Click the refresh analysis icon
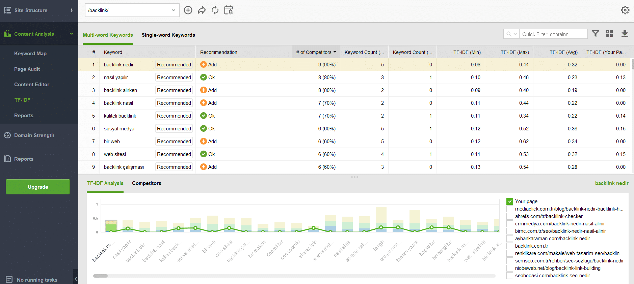The height and width of the screenshot is (284, 634). (x=215, y=10)
